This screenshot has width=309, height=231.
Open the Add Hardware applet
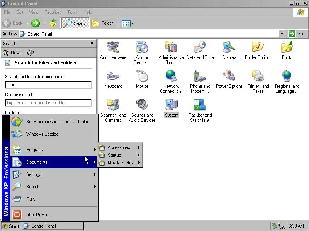[113, 50]
